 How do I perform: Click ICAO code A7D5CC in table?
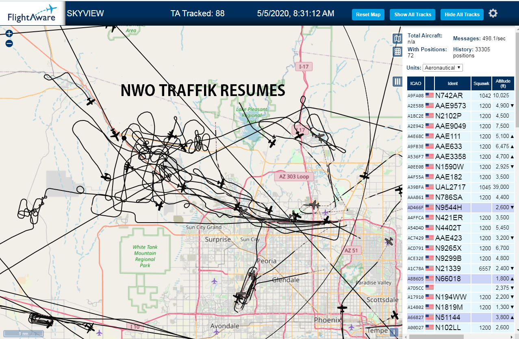pyautogui.click(x=416, y=288)
